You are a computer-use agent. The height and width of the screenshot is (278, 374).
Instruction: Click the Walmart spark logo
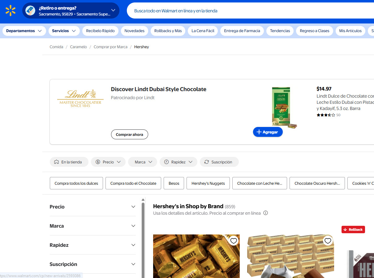click(x=11, y=11)
